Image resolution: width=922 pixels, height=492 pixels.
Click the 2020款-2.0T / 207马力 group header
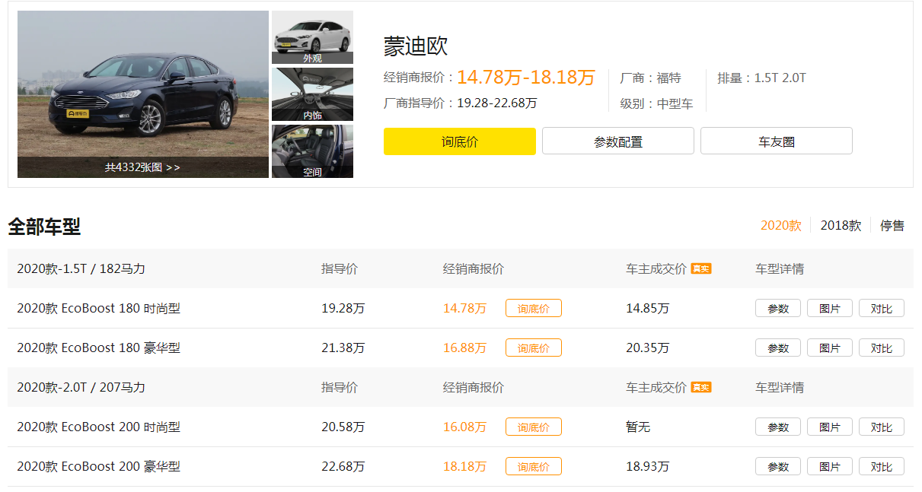81,388
